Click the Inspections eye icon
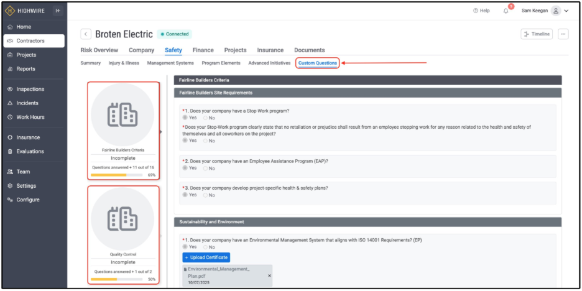Viewport: 582px width, 291px height. (10, 89)
